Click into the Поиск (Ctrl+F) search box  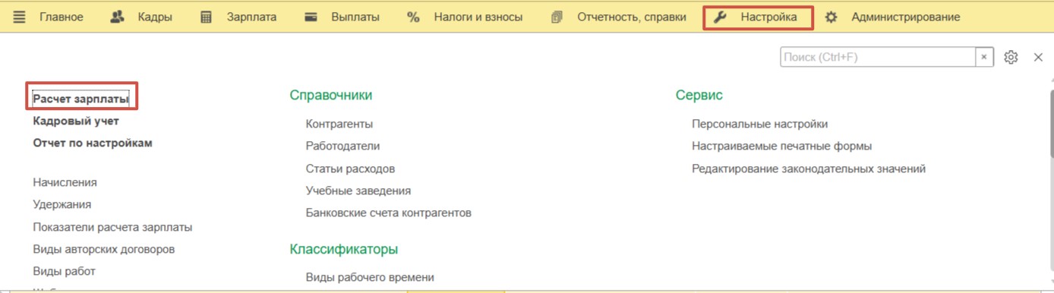click(x=878, y=57)
